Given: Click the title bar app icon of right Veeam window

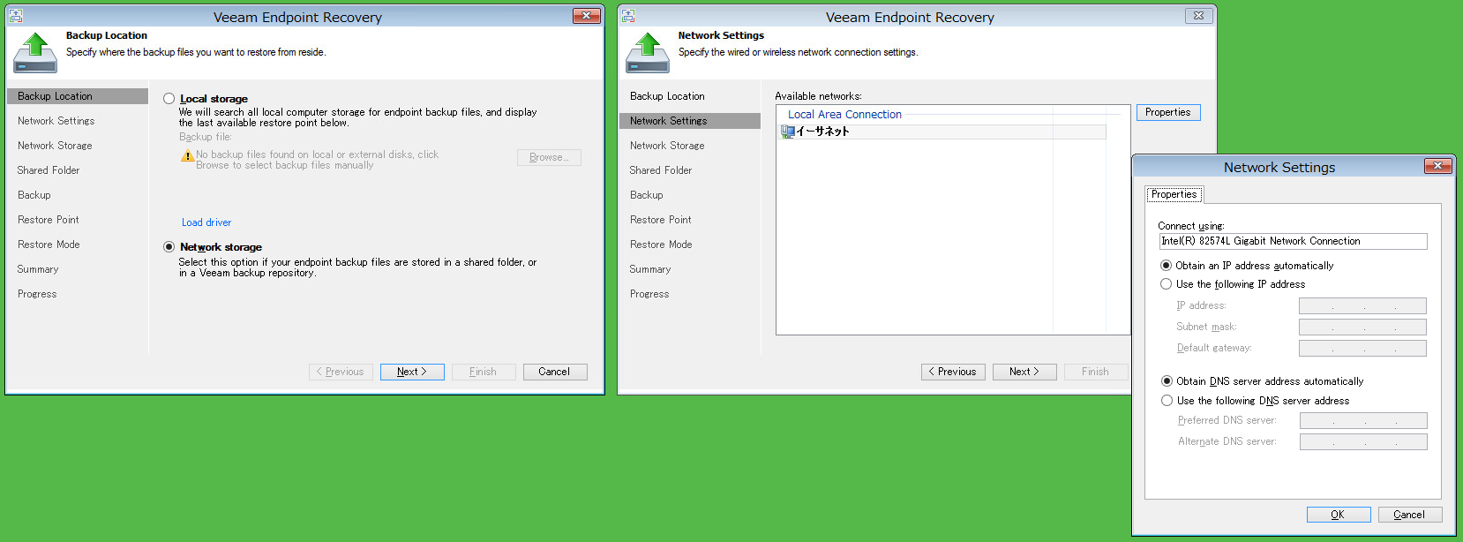Looking at the screenshot, I should pyautogui.click(x=628, y=16).
